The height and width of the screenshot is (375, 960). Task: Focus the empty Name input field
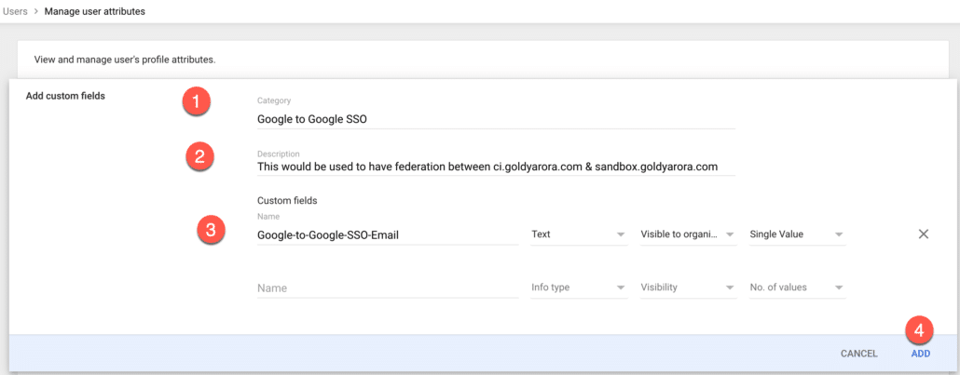[x=388, y=288]
